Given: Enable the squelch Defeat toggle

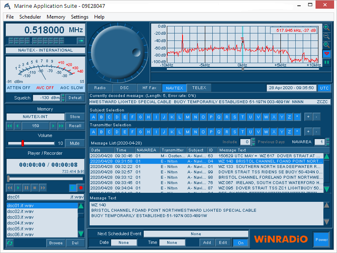Looking at the screenshot, I should point(75,98).
